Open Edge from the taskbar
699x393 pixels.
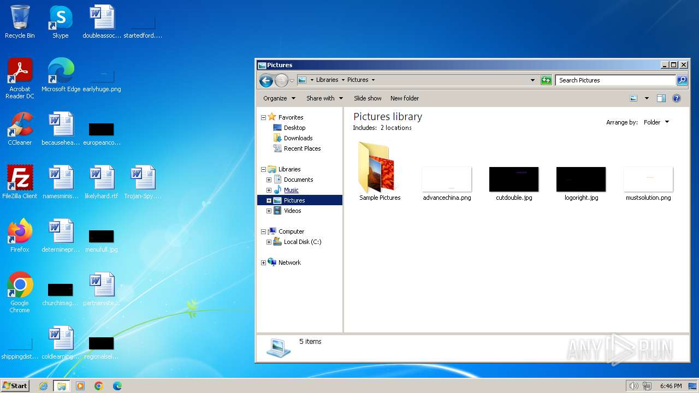coord(117,386)
